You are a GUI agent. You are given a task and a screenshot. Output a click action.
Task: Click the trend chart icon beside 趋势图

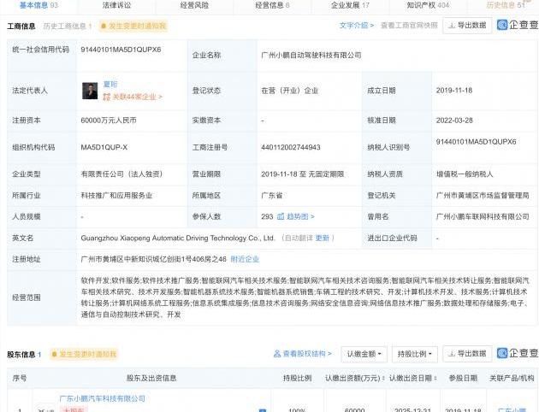click(281, 216)
